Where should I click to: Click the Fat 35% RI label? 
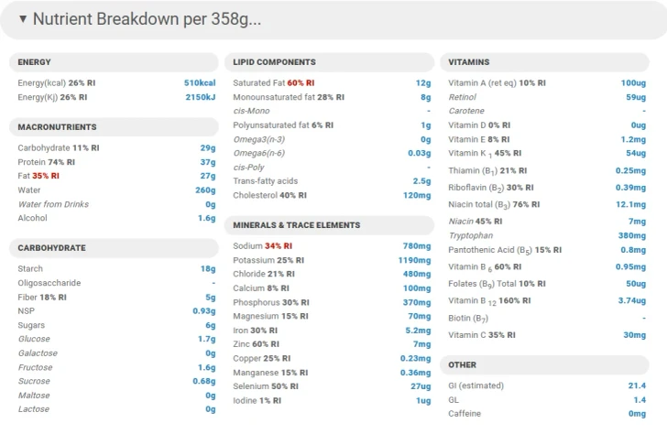(x=38, y=176)
